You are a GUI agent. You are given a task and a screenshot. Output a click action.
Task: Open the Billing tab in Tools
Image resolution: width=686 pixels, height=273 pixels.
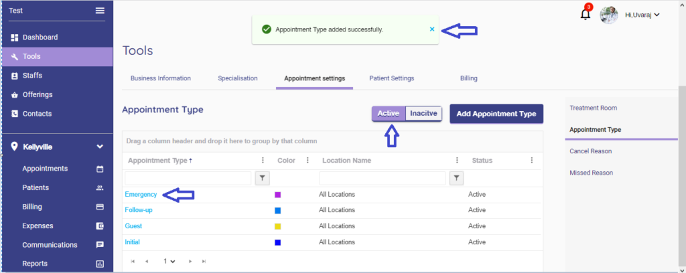click(468, 78)
